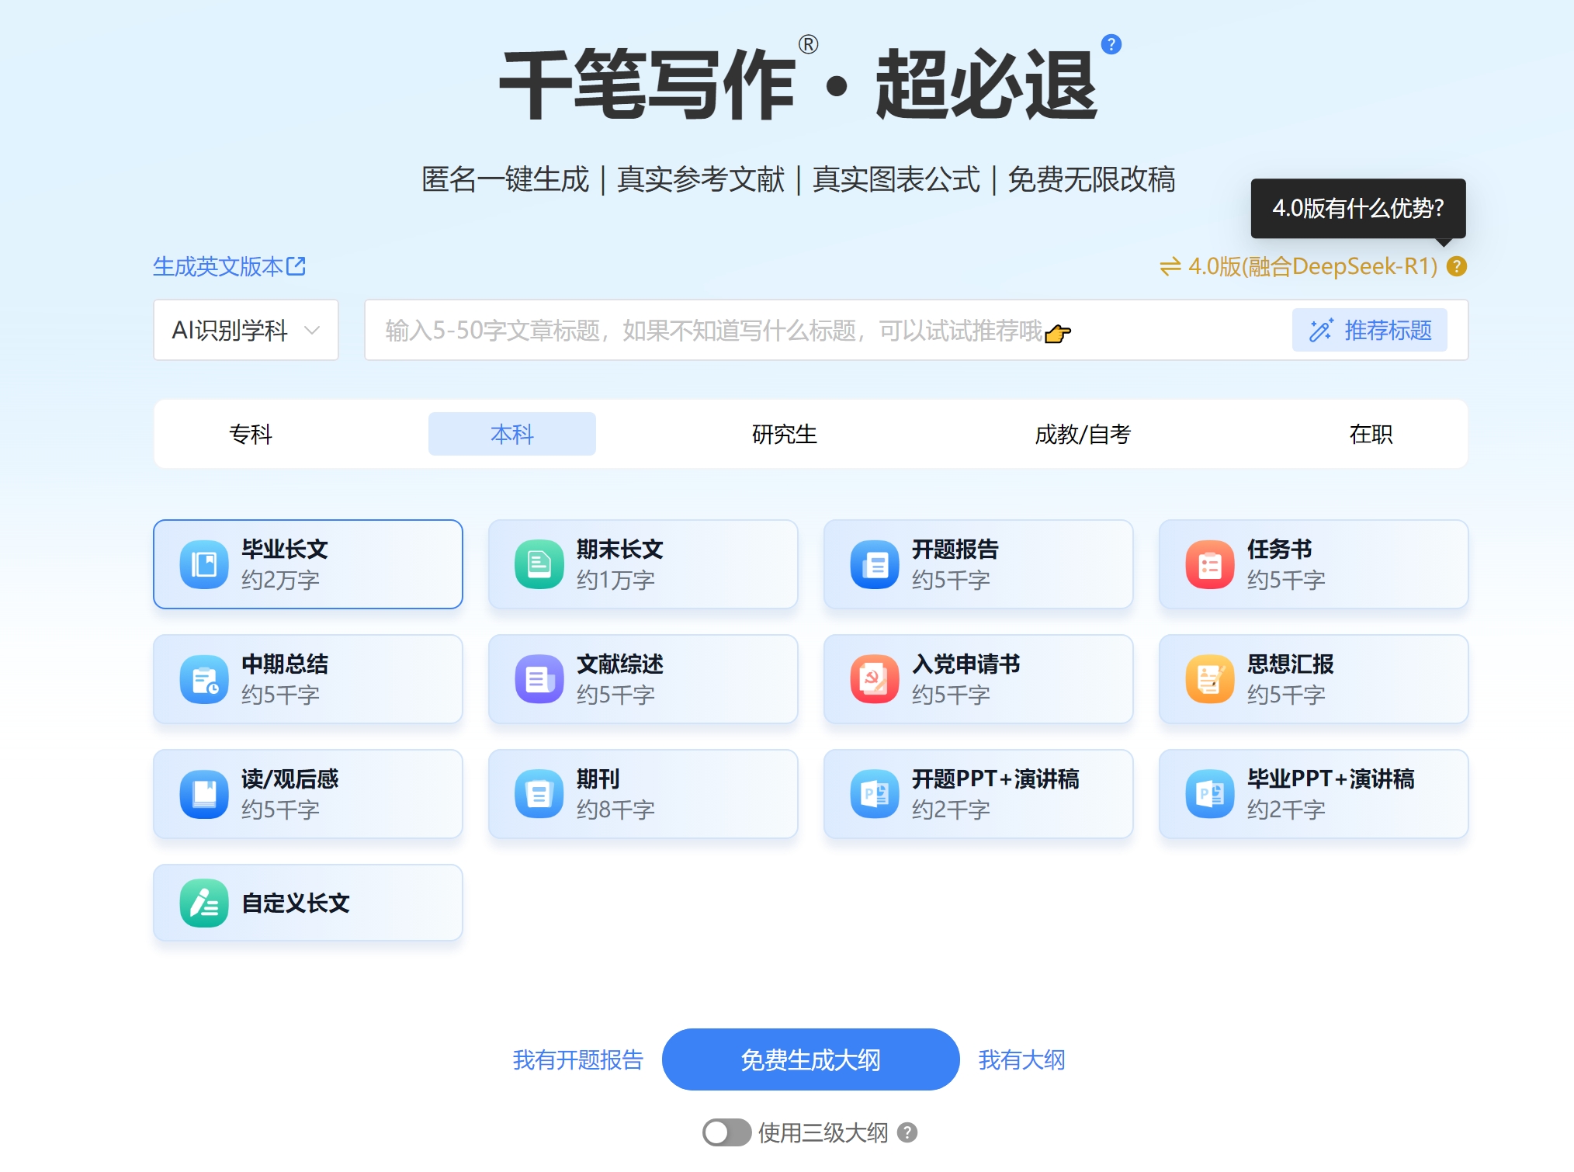This screenshot has width=1574, height=1172.
Task: Click the orange question mark beside 4.0版
Action: 1457,266
